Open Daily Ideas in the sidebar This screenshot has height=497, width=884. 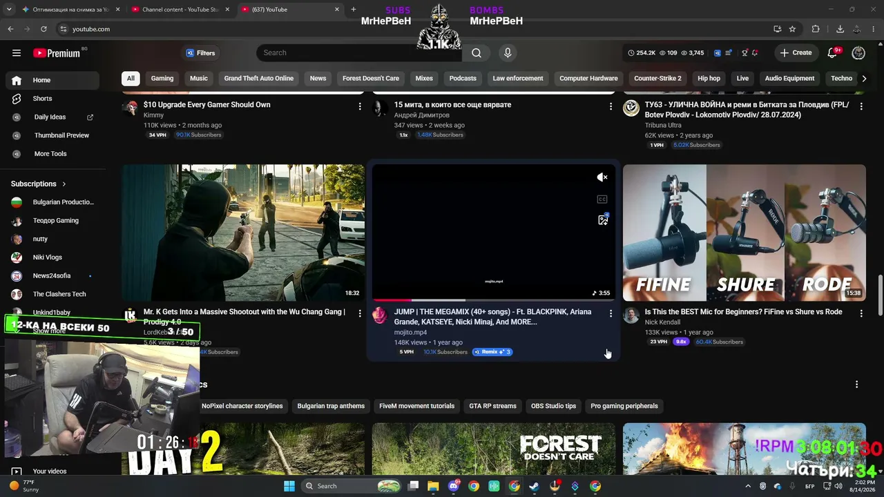click(50, 117)
